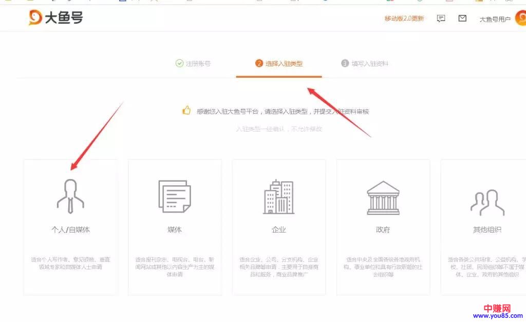The image size is (526, 322).
Task: Choose the 政府 card description text
Action: (383, 267)
